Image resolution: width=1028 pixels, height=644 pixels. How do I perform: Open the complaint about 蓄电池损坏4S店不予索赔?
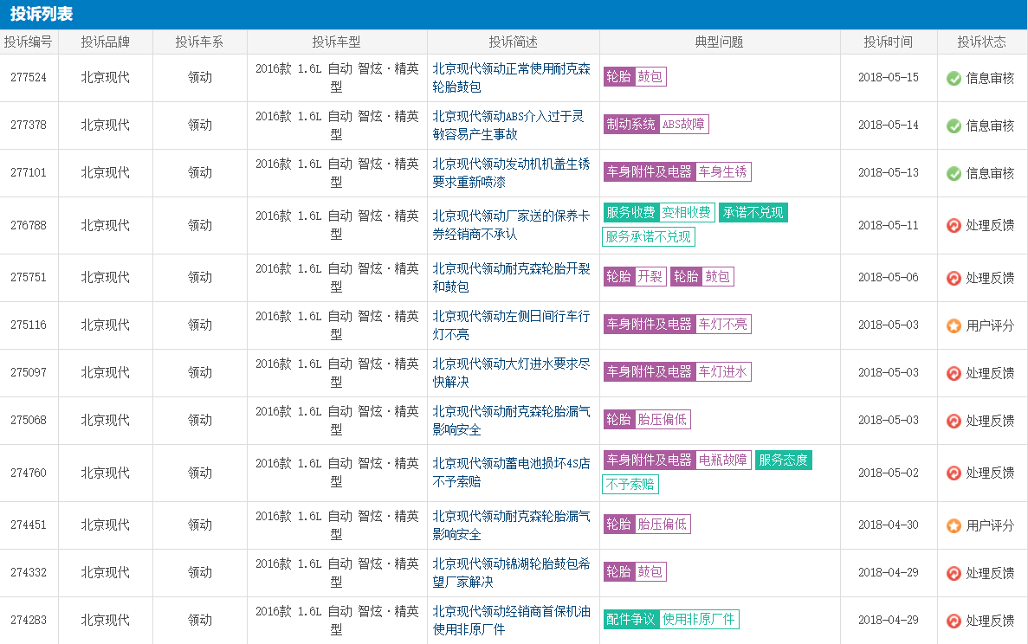pos(511,473)
